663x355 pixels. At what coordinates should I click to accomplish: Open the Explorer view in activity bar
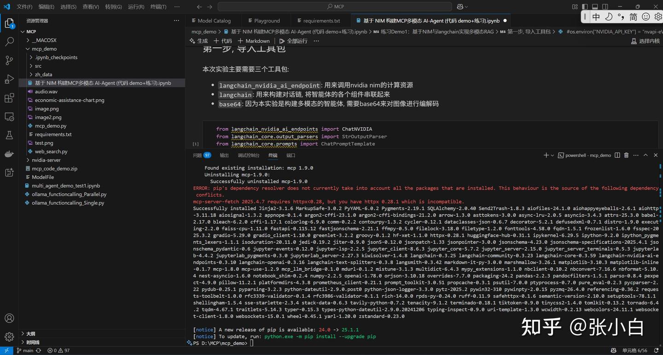coord(9,23)
